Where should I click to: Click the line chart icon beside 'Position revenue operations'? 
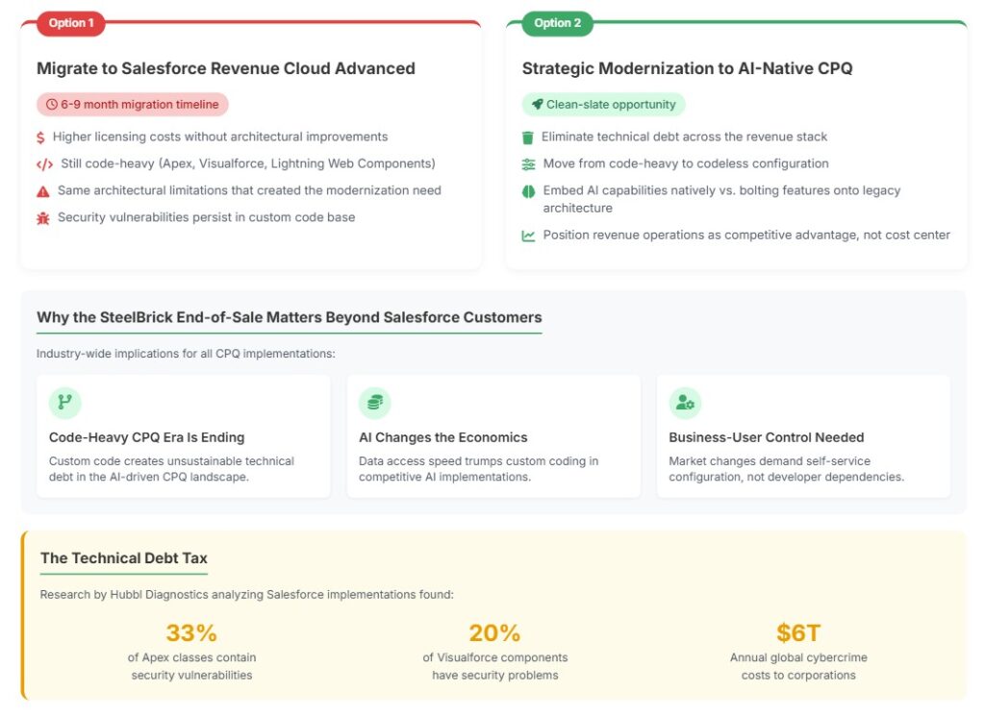tap(528, 235)
